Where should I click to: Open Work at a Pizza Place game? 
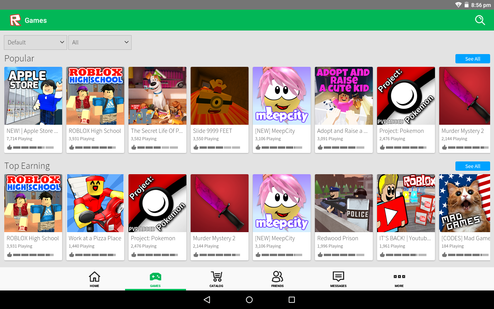pos(95,203)
